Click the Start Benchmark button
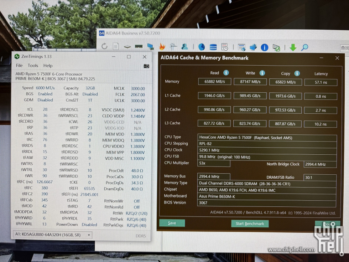349x262 pixels. pos(250,224)
